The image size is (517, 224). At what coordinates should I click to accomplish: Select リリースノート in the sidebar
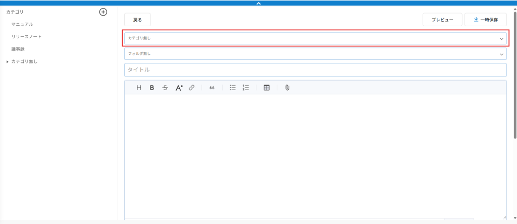tap(26, 37)
